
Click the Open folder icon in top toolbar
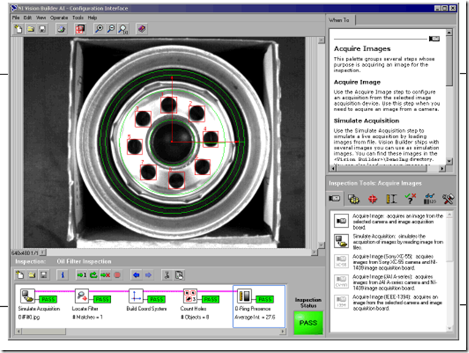tap(31, 29)
